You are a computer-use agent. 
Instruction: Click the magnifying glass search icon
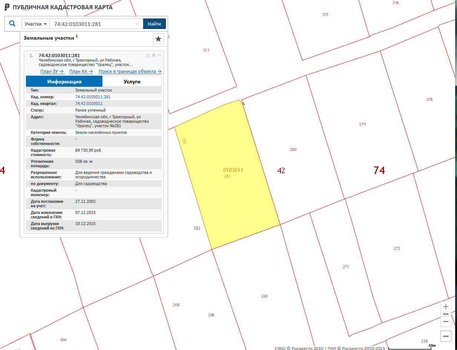click(x=12, y=24)
